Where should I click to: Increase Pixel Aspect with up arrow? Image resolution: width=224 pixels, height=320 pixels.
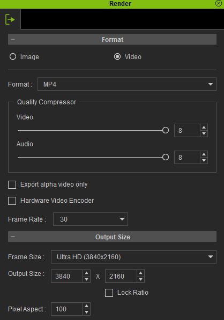tap(87, 306)
